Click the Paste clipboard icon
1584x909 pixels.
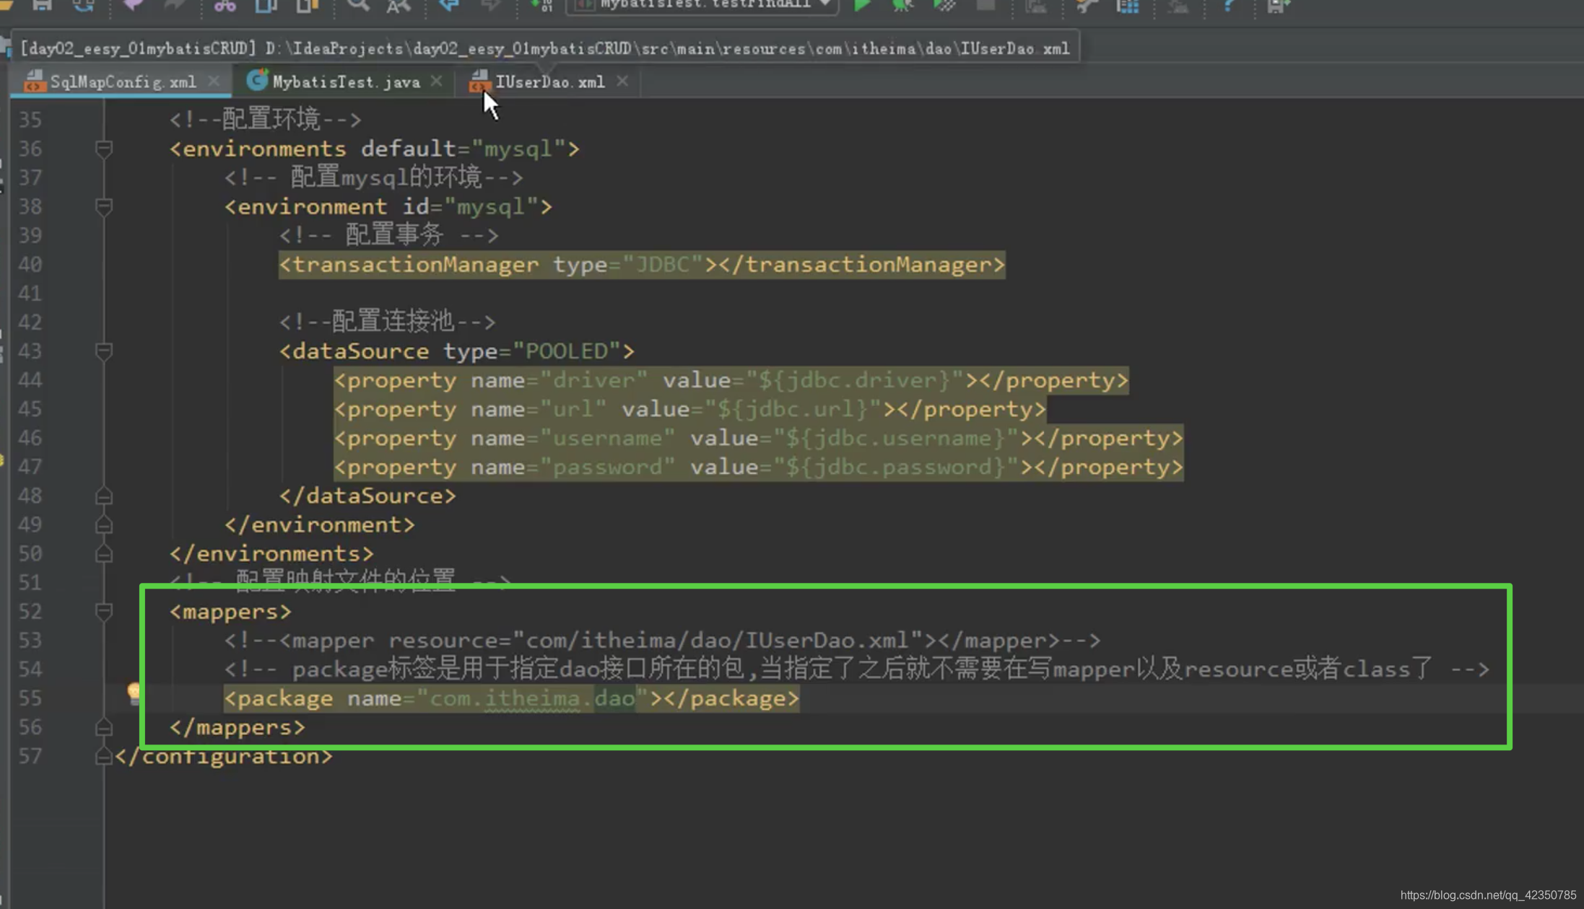[x=307, y=6]
